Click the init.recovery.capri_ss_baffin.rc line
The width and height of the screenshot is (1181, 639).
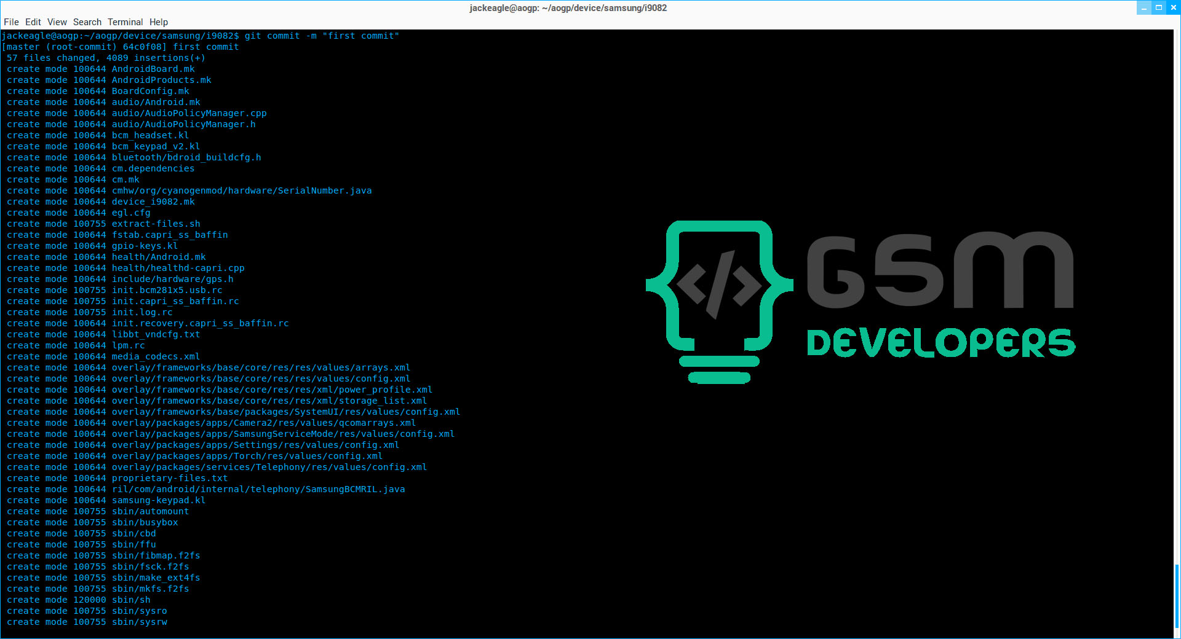pos(148,323)
